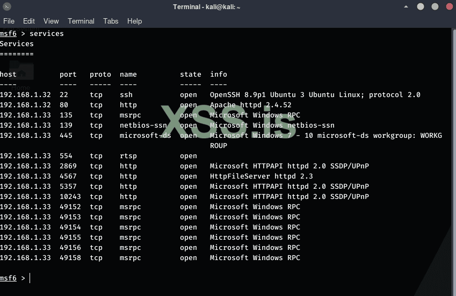Image resolution: width=456 pixels, height=296 pixels.
Task: Click the HttpFileServer httpd 2.3 entry
Action: point(261,176)
